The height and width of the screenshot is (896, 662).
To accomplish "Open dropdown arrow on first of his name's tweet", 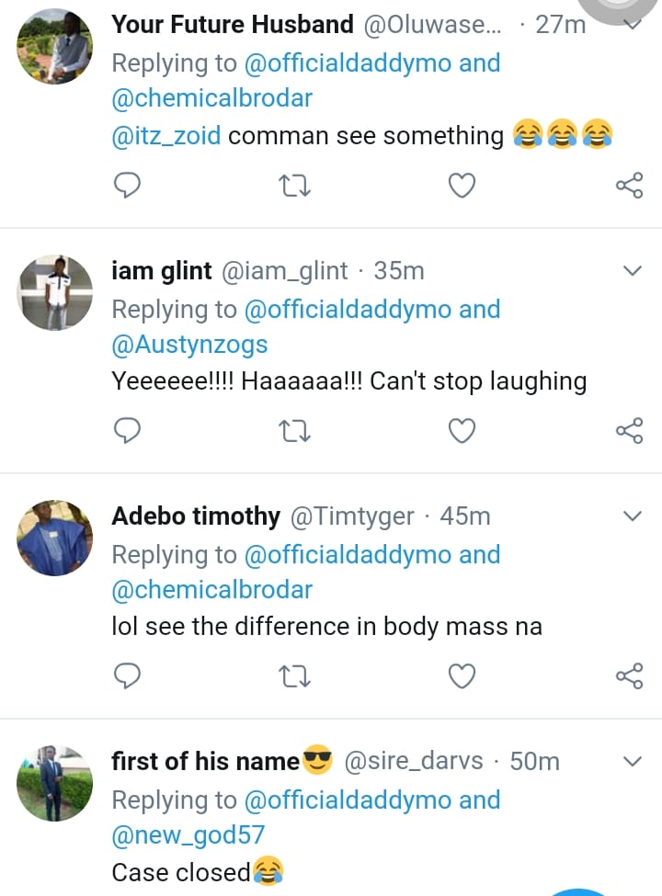I will (x=633, y=762).
